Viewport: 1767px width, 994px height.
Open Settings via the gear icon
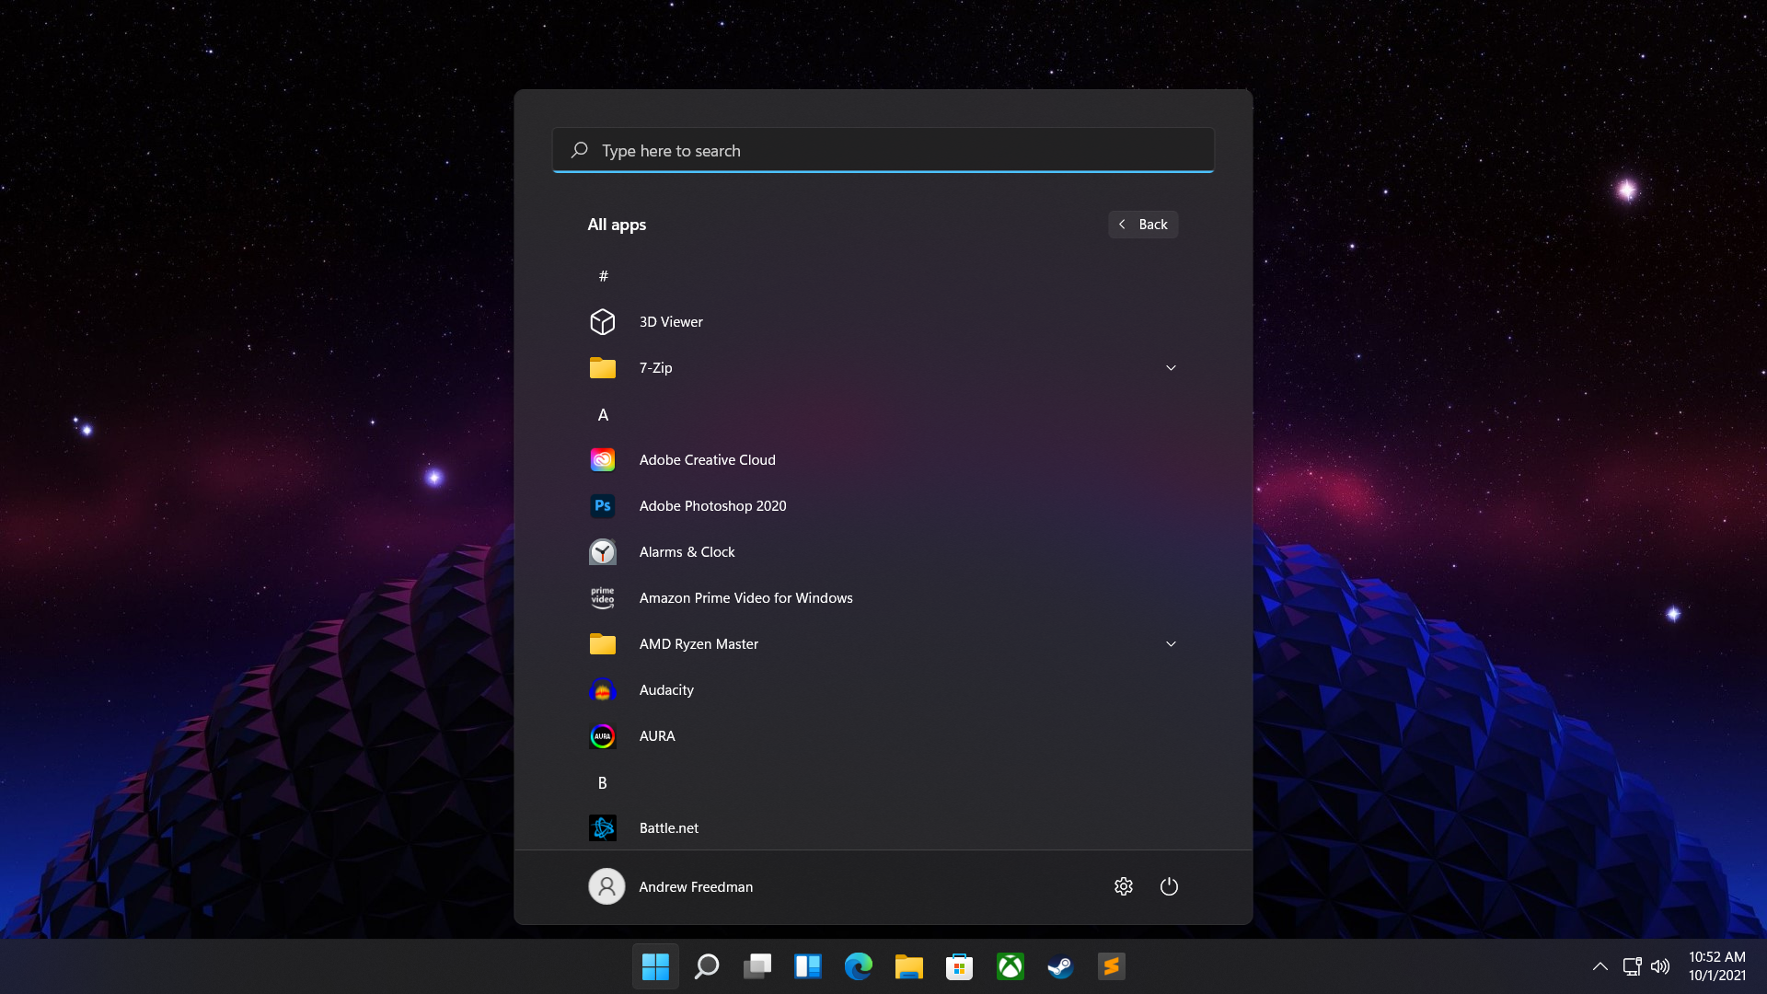point(1124,886)
